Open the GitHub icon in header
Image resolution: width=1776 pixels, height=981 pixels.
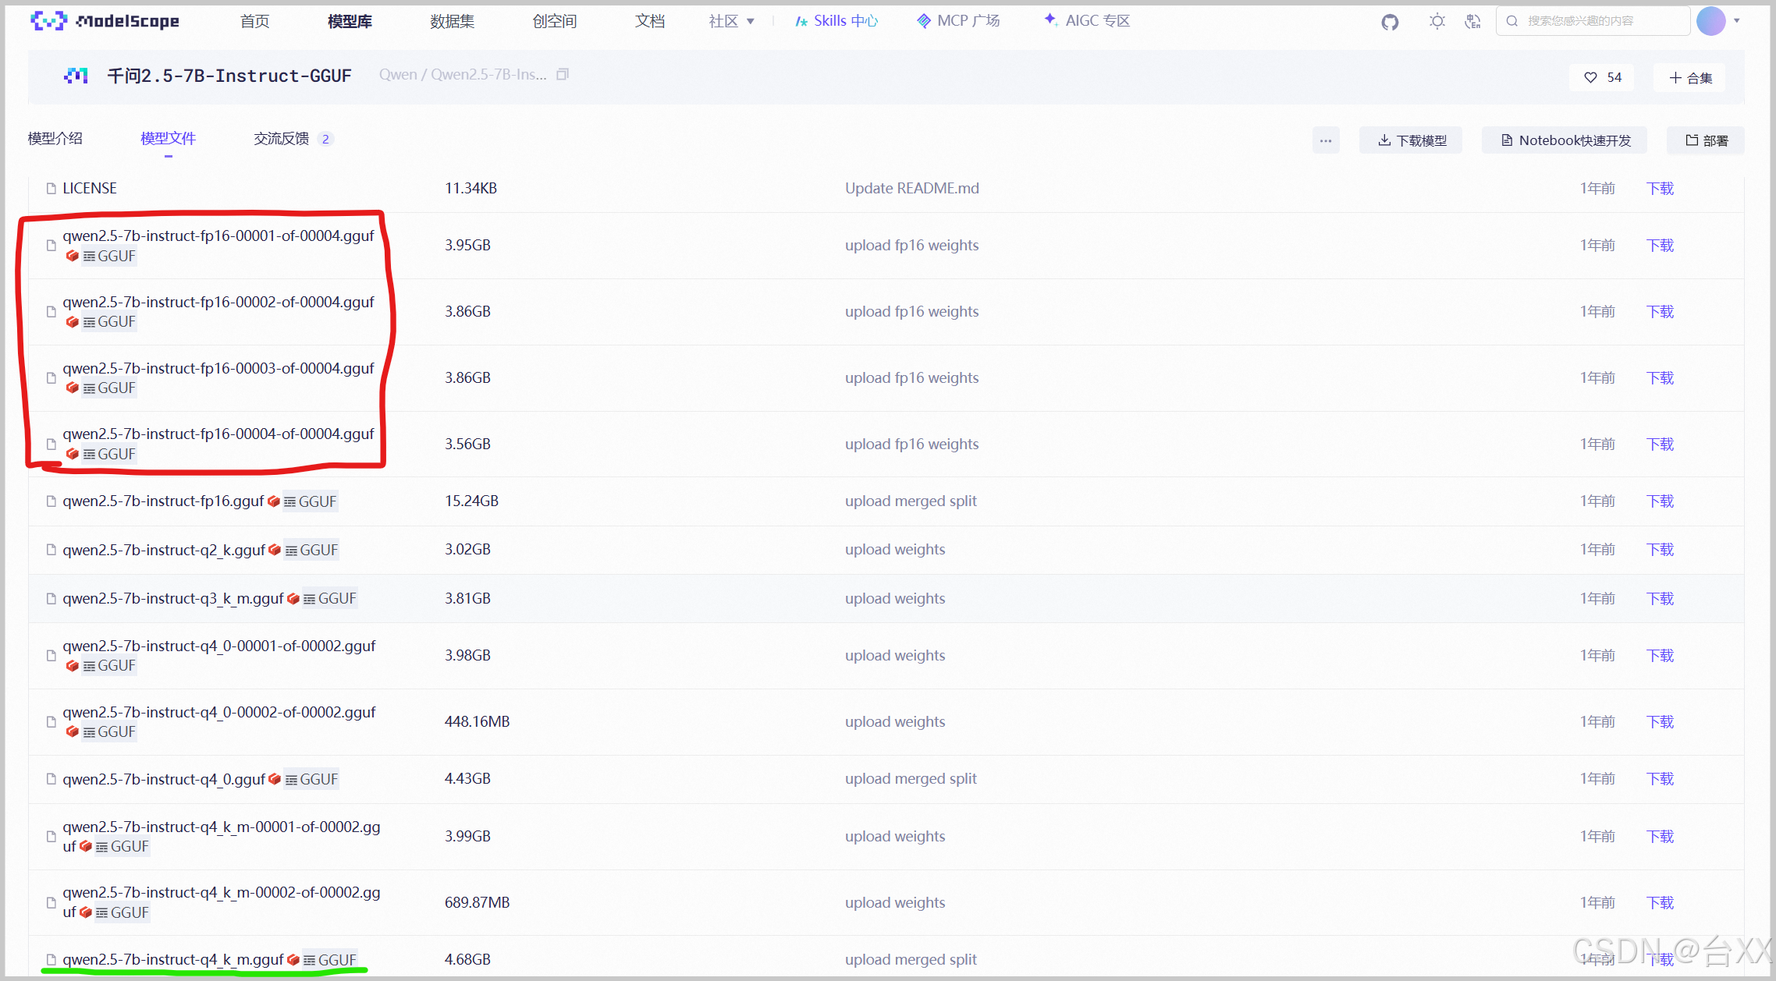click(1390, 22)
